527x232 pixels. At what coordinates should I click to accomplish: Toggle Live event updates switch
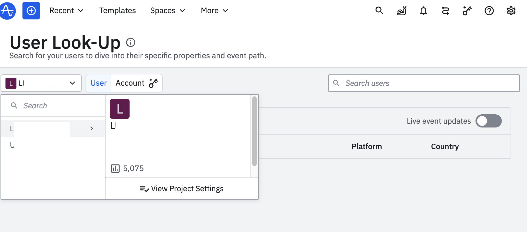point(488,121)
